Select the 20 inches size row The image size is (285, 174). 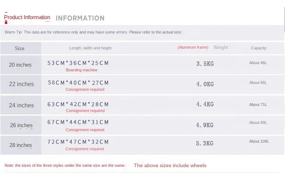[x=20, y=65]
